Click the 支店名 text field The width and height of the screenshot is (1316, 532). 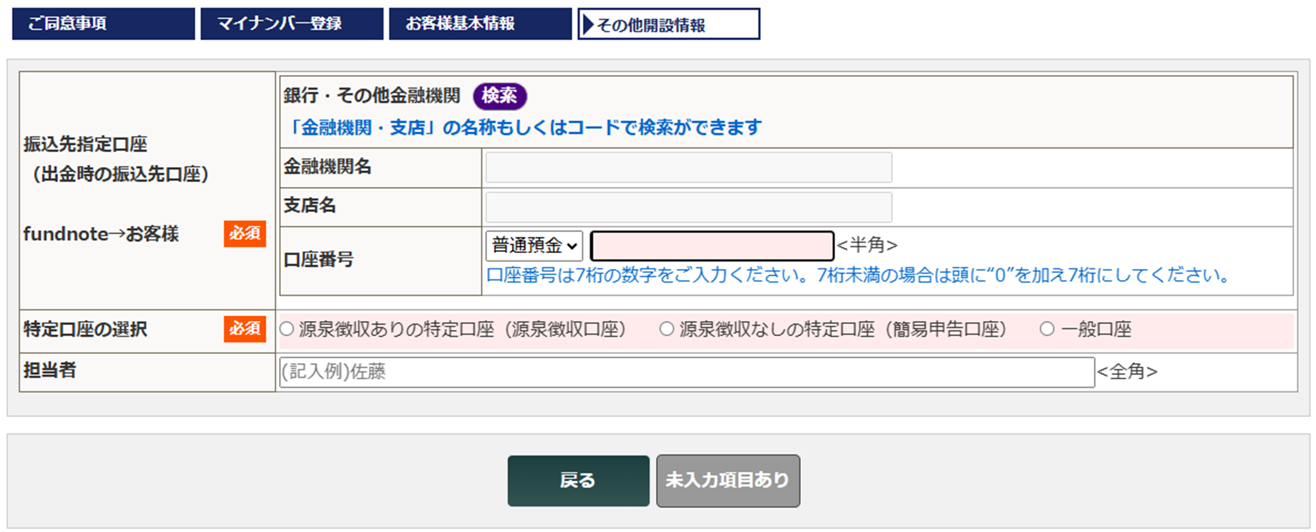click(x=688, y=207)
